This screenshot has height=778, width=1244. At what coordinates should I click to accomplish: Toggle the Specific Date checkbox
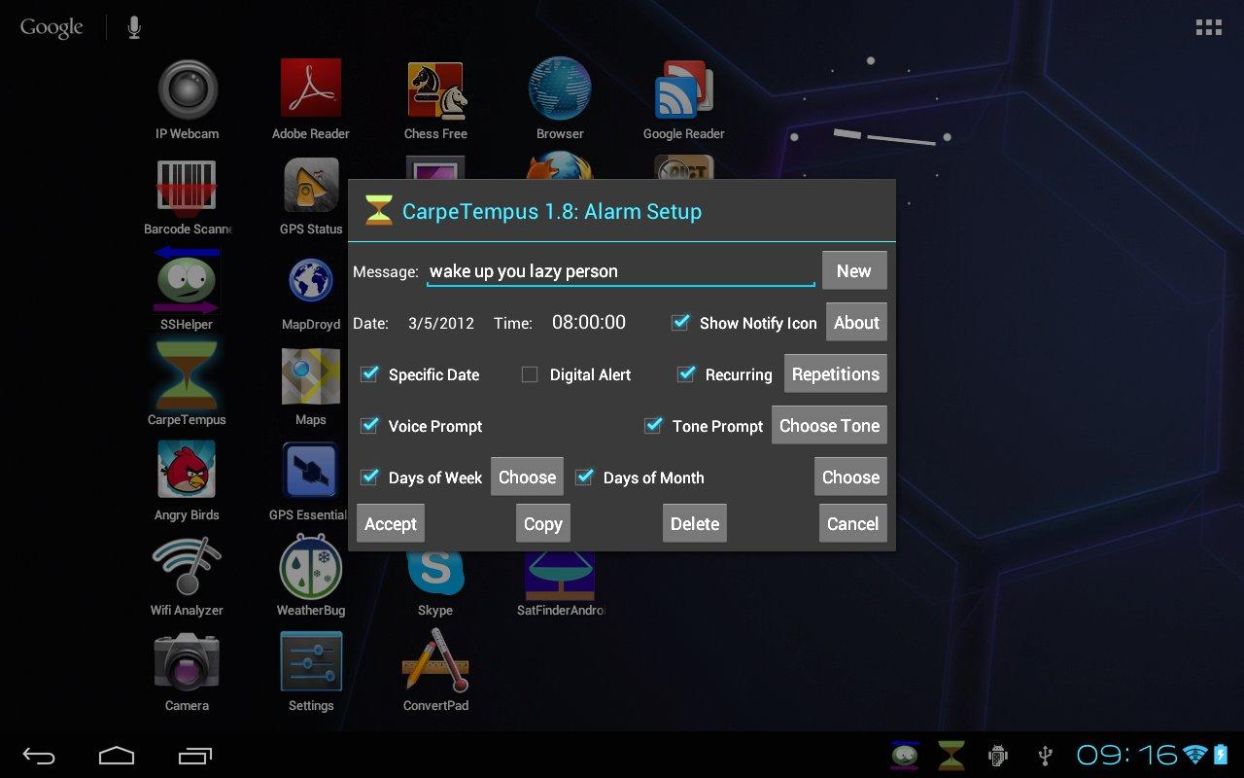coord(369,373)
